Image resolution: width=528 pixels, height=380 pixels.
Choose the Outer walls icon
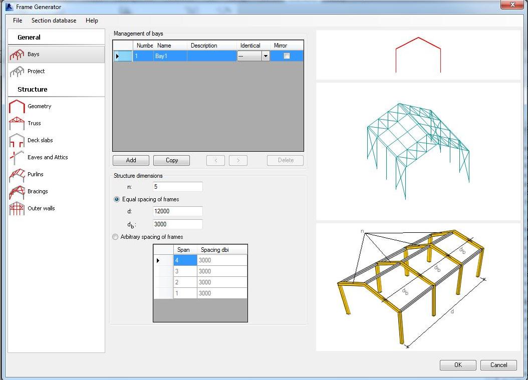17,208
